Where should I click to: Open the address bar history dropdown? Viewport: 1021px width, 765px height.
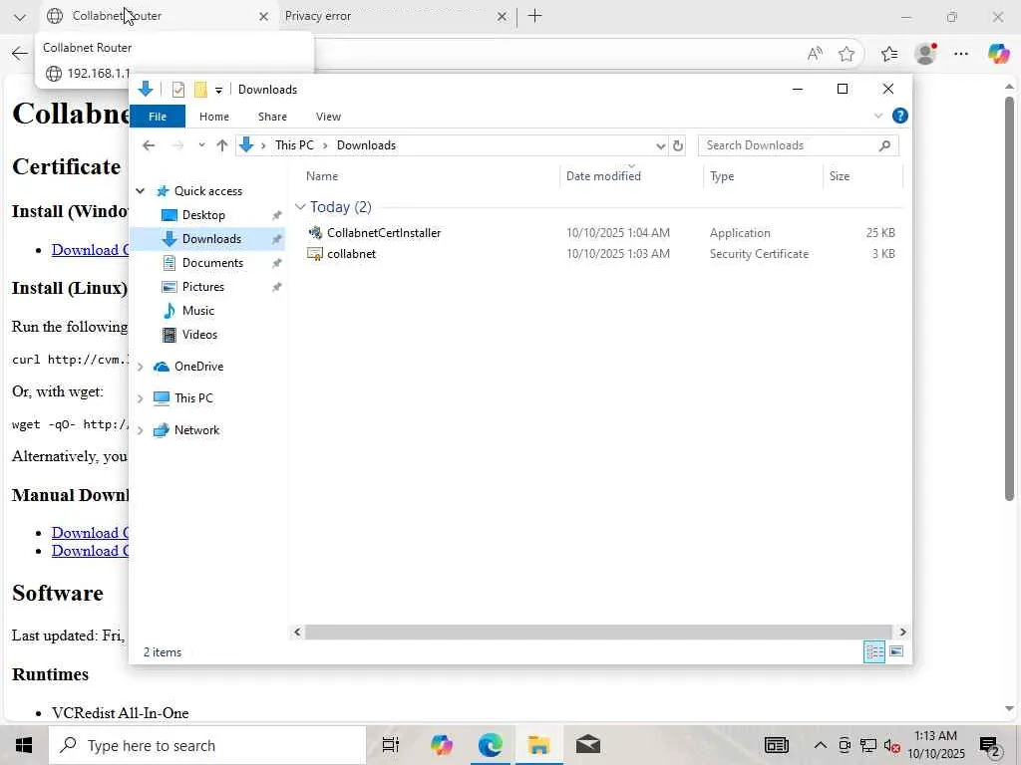(660, 145)
